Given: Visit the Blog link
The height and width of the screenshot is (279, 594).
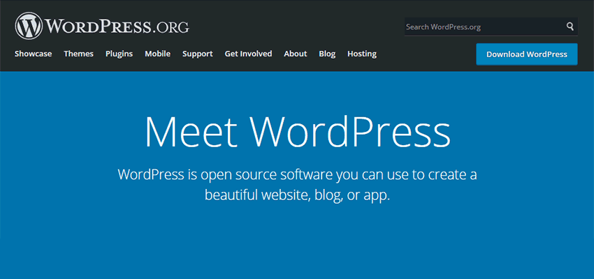Looking at the screenshot, I should [x=327, y=54].
